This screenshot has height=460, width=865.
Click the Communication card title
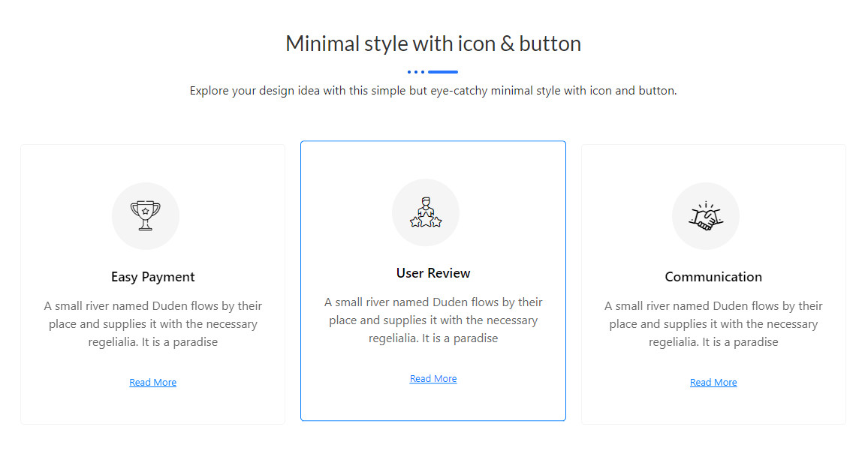point(713,277)
